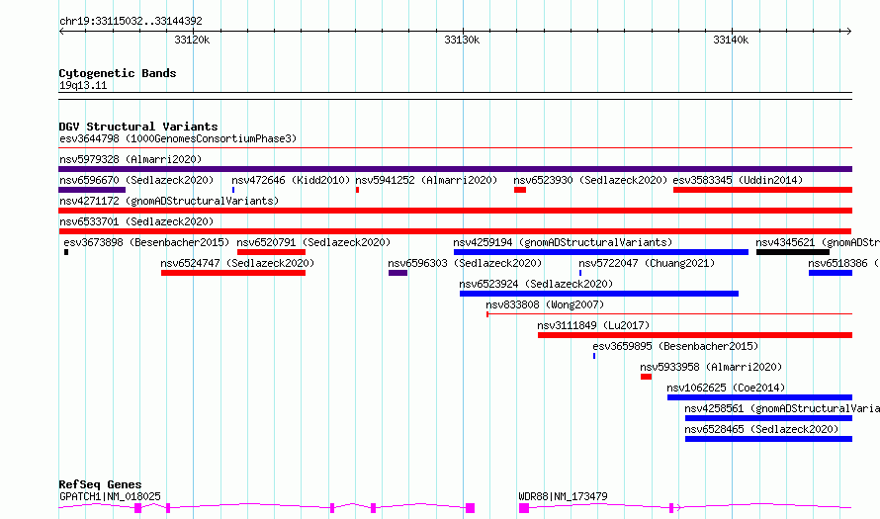The height and width of the screenshot is (519, 880).
Task: Click the chr19:33115032..33144392 coordinates text
Action: [x=131, y=22]
